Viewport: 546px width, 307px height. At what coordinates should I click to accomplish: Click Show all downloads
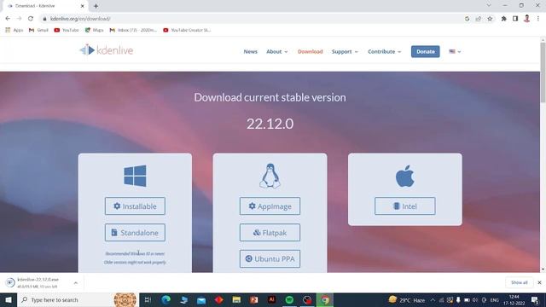pos(519,282)
